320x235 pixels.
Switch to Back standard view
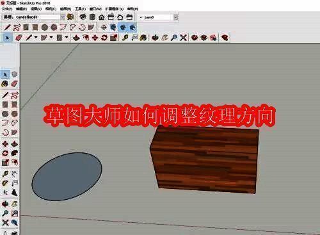[120, 17]
